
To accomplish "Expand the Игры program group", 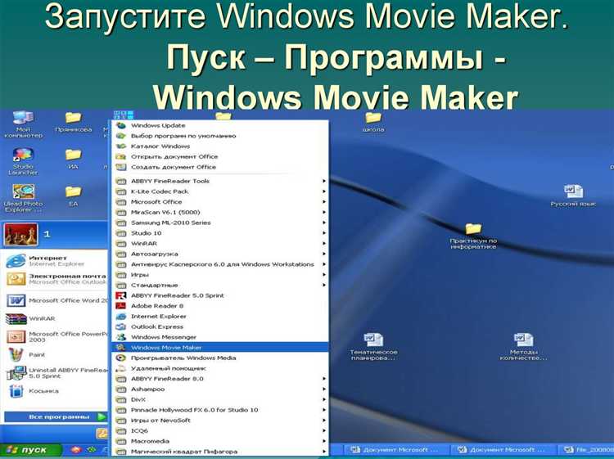I will tap(220, 275).
